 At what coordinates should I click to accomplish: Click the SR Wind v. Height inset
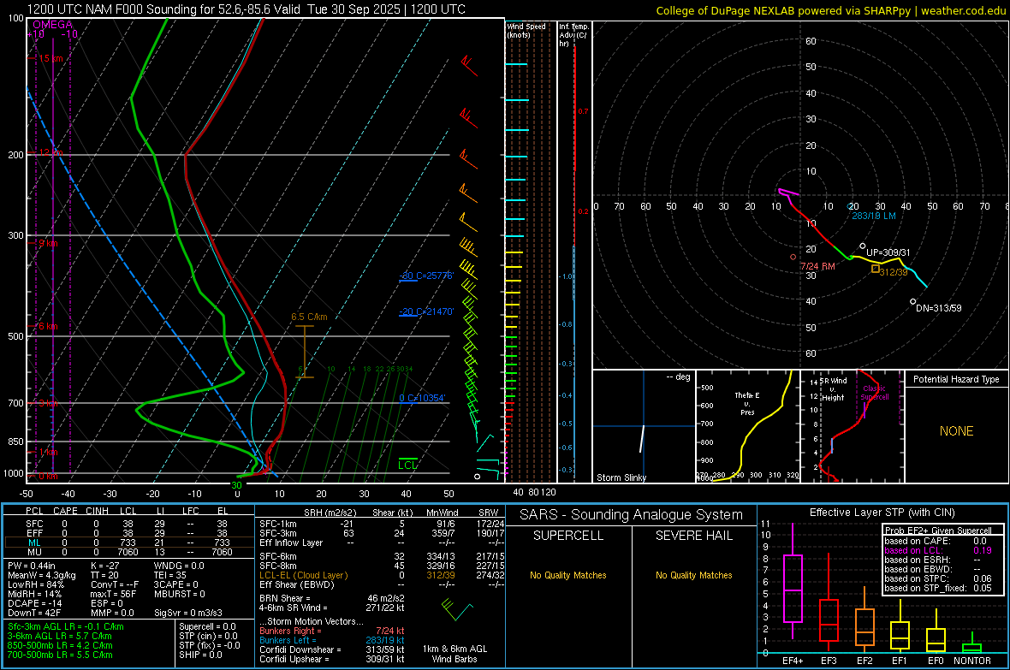coord(853,426)
